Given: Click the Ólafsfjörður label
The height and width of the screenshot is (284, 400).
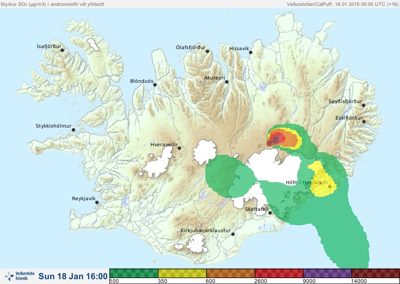Looking at the screenshot, I should [190, 48].
